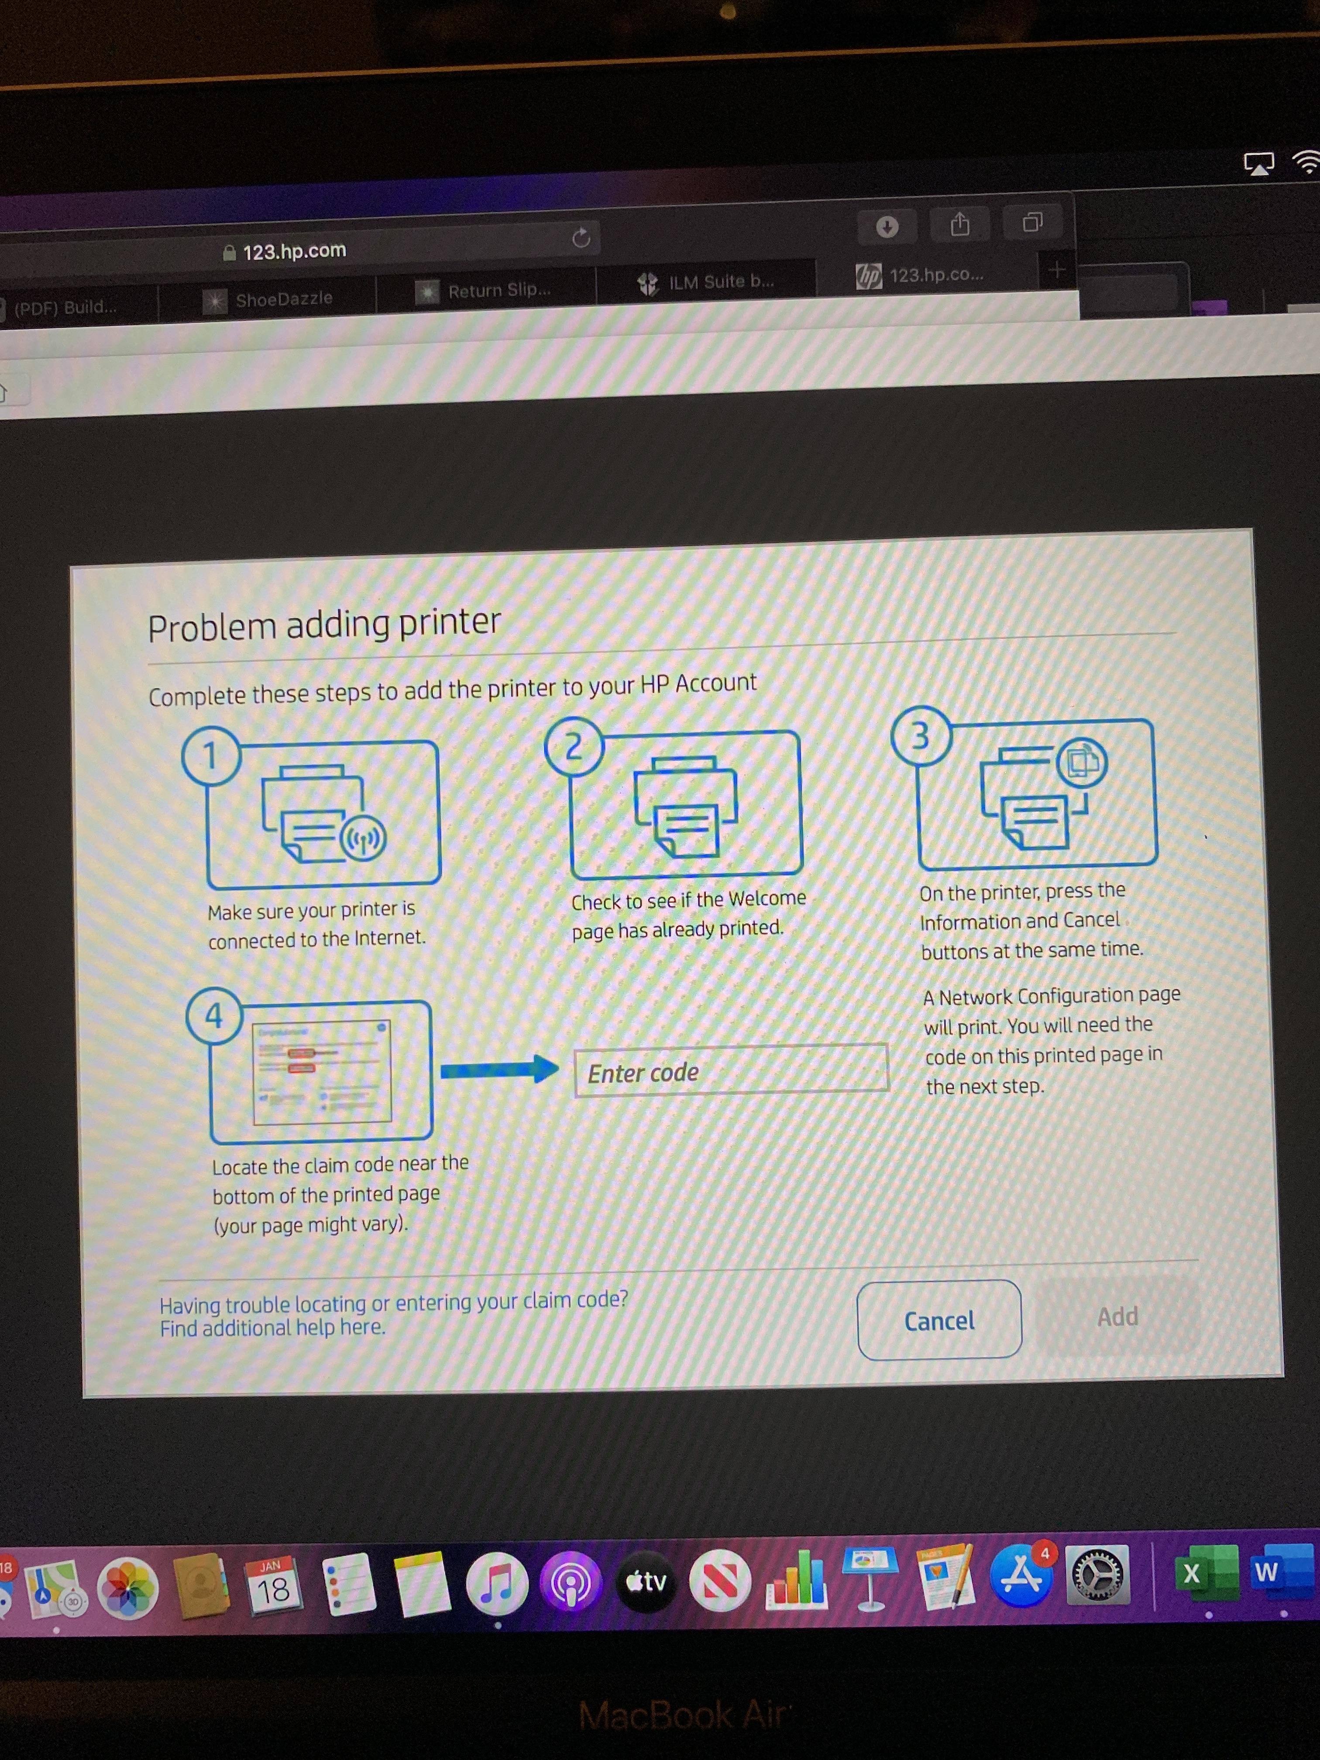The width and height of the screenshot is (1320, 1760).
Task: Launch Microsoft Excel from the Dock
Action: 1205,1572
